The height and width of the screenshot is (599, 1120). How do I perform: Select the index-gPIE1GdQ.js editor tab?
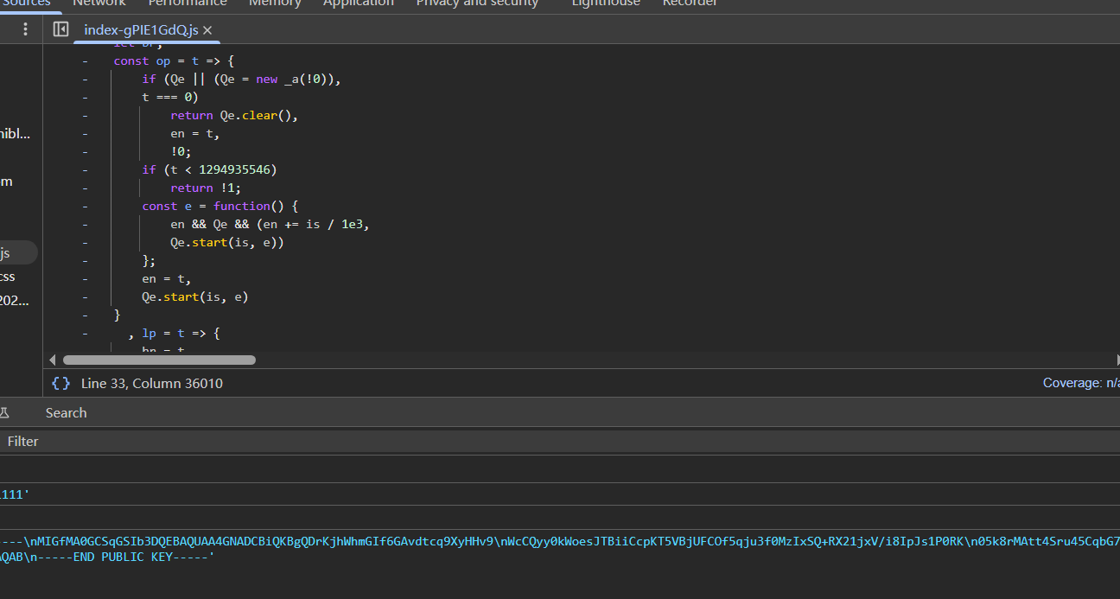coord(141,30)
